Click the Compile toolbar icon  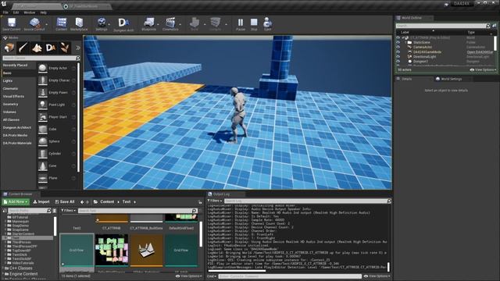click(216, 23)
